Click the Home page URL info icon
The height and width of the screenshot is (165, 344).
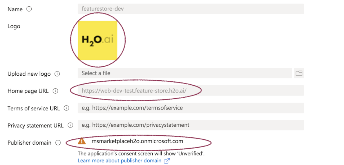pyautogui.click(x=55, y=91)
